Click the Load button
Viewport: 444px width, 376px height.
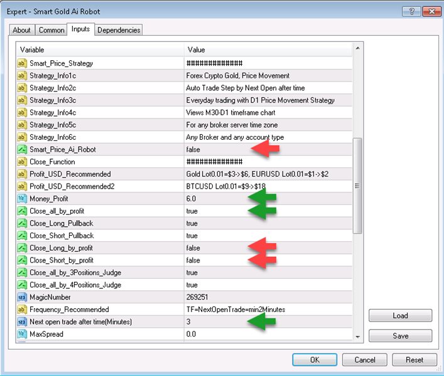[401, 316]
